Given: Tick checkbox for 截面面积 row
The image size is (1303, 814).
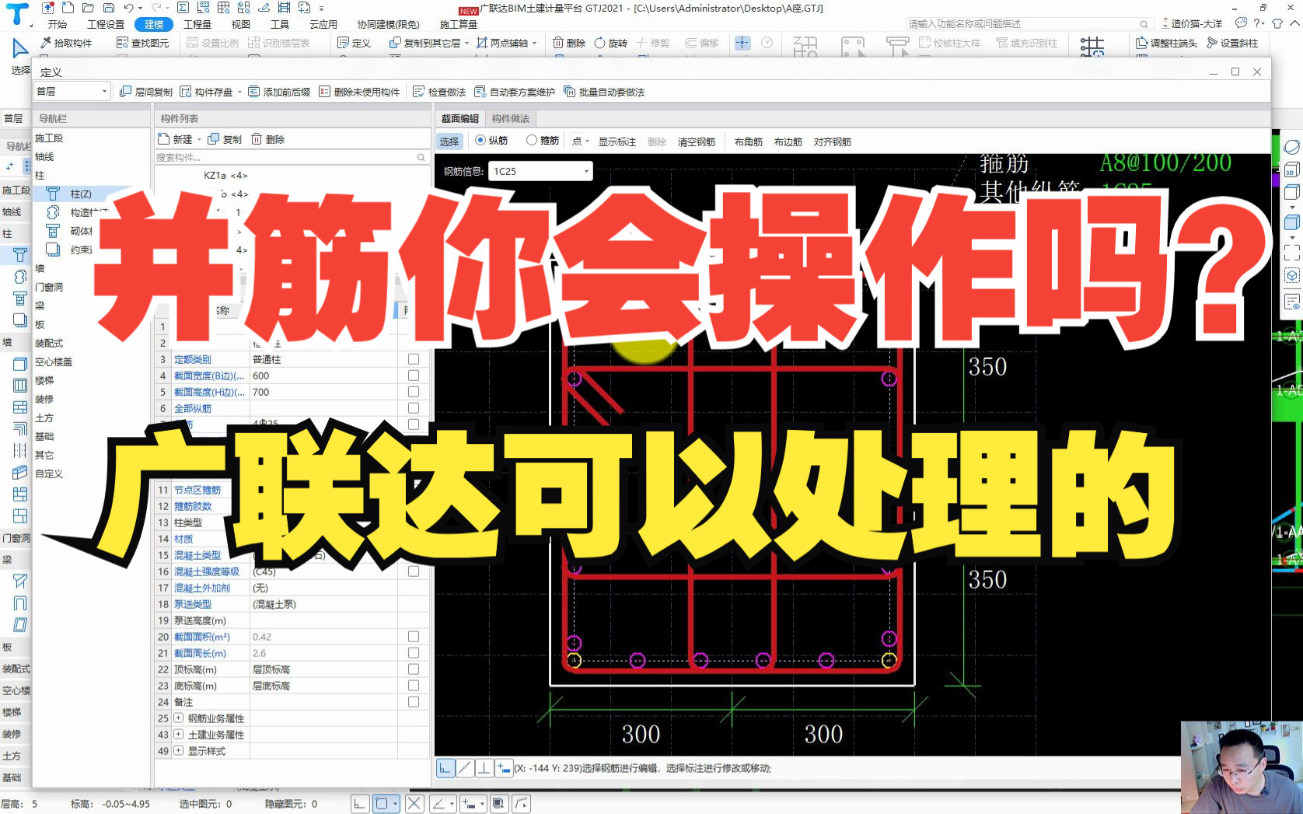Looking at the screenshot, I should point(414,637).
